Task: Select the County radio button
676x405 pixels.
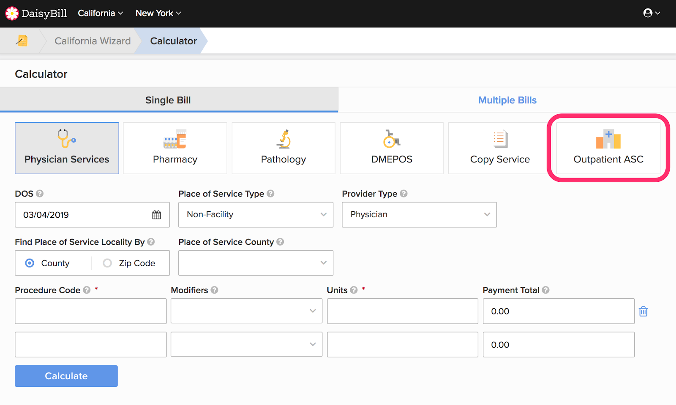Action: [x=30, y=263]
